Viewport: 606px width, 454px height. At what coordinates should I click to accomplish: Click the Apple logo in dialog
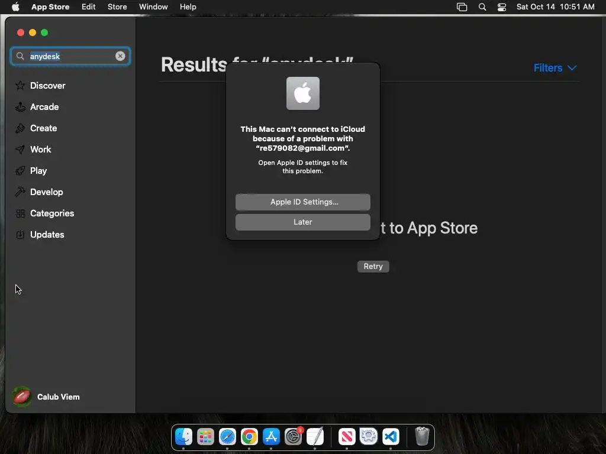click(302, 93)
